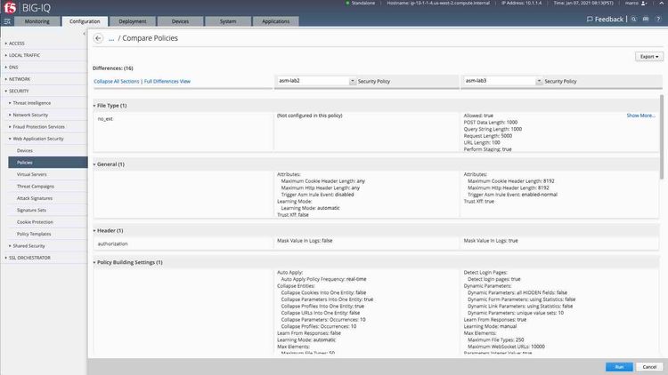Viewport: 668px width, 375px height.
Task: Switch to the Applications tab
Action: 275,21
